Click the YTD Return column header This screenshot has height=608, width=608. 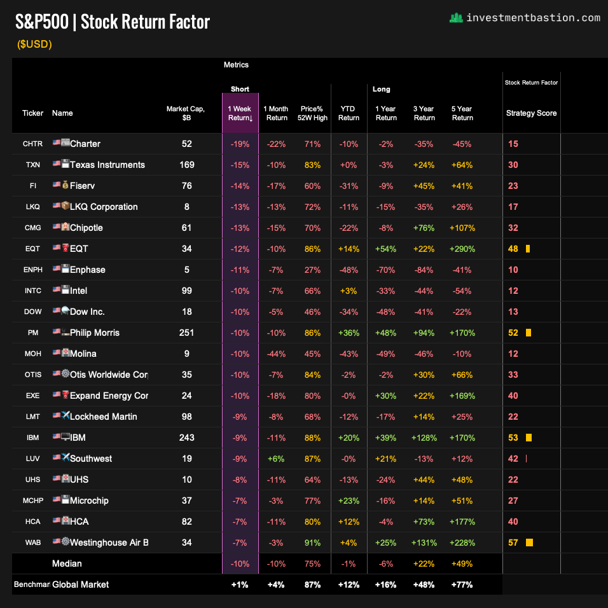coord(349,113)
